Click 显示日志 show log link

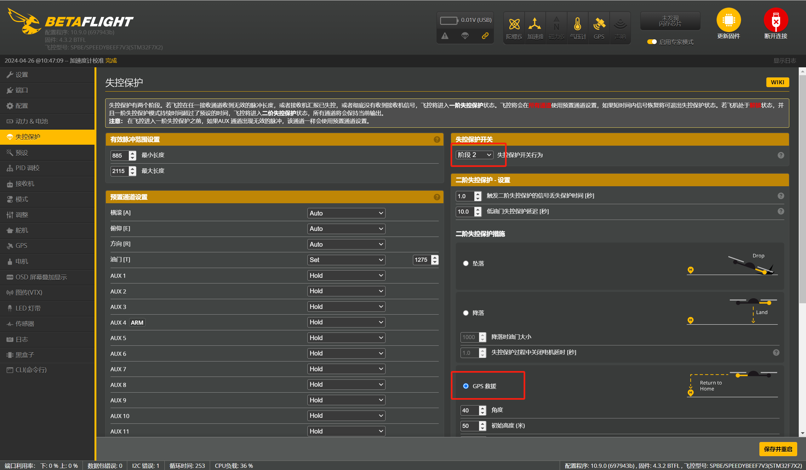click(784, 61)
